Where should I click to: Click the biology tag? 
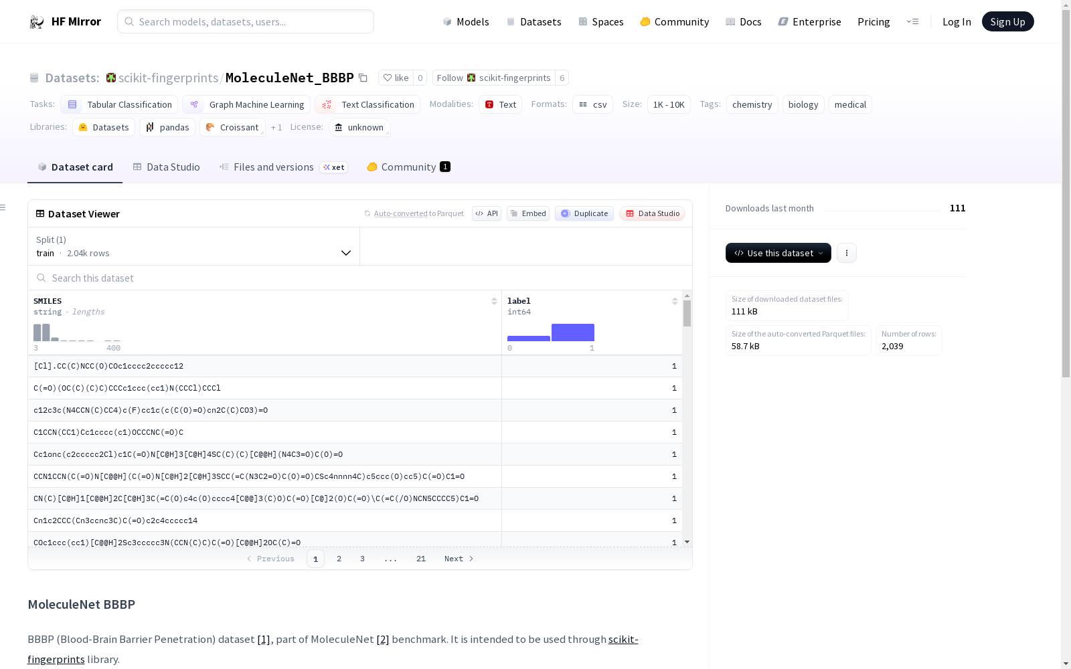tap(803, 104)
